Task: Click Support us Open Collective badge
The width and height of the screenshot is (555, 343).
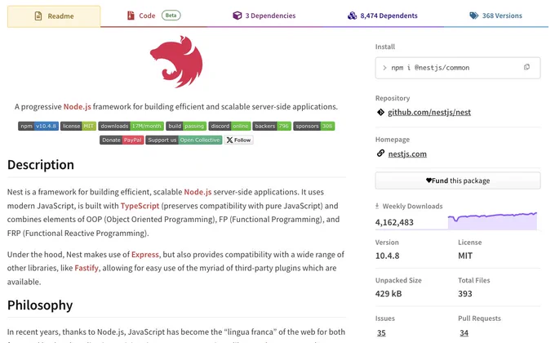Action: click(184, 140)
